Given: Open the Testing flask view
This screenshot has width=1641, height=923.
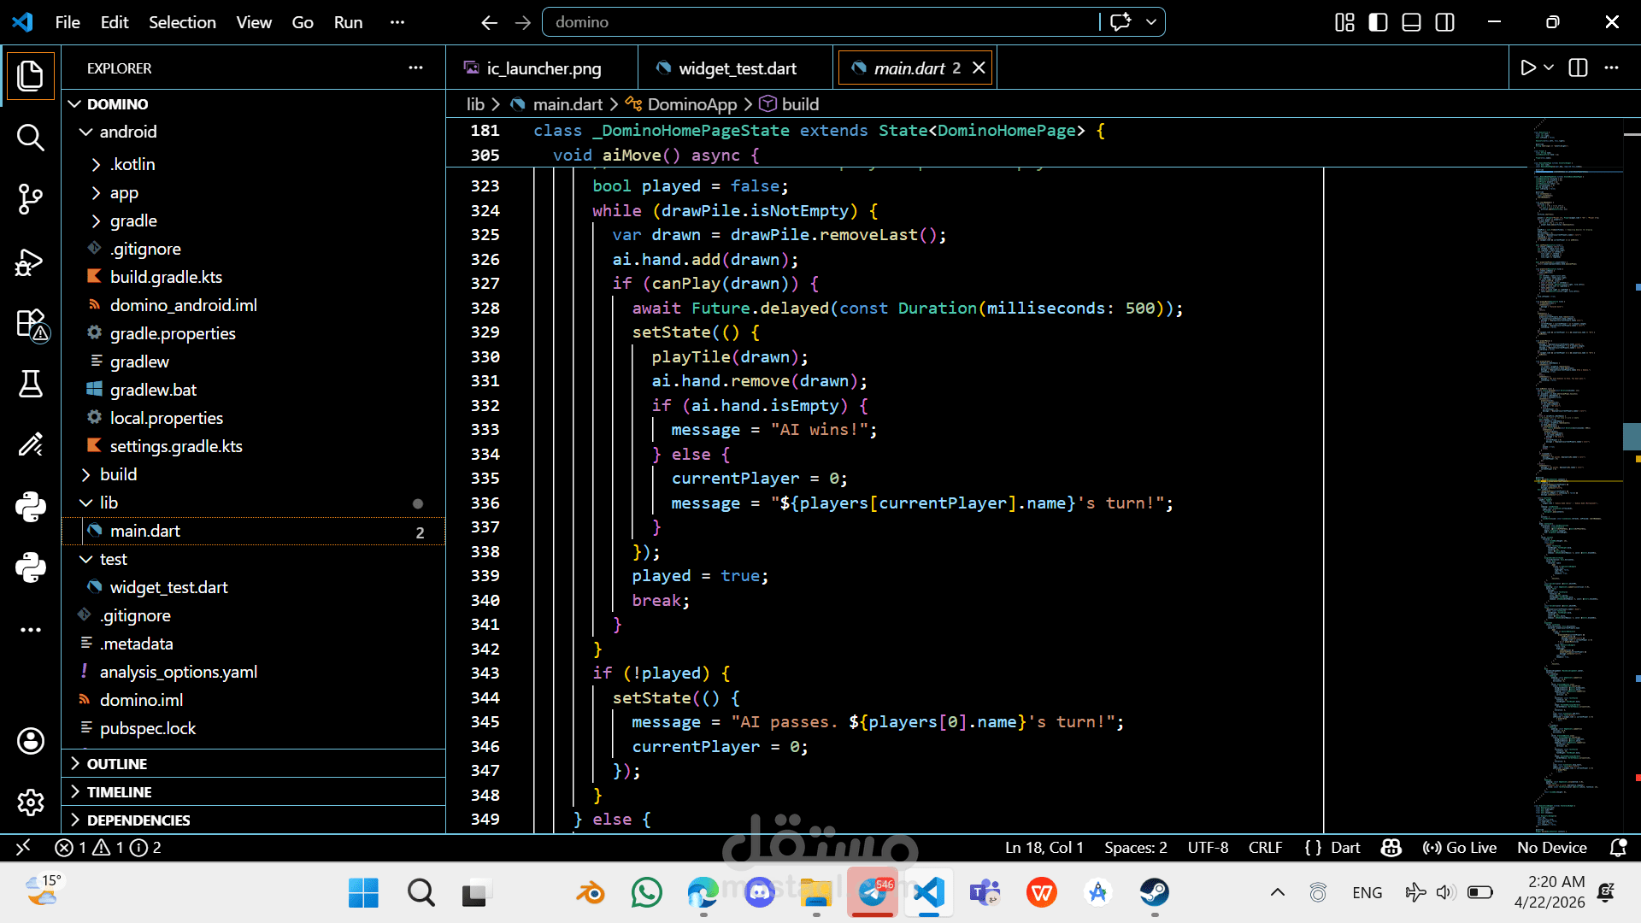Looking at the screenshot, I should 31,385.
